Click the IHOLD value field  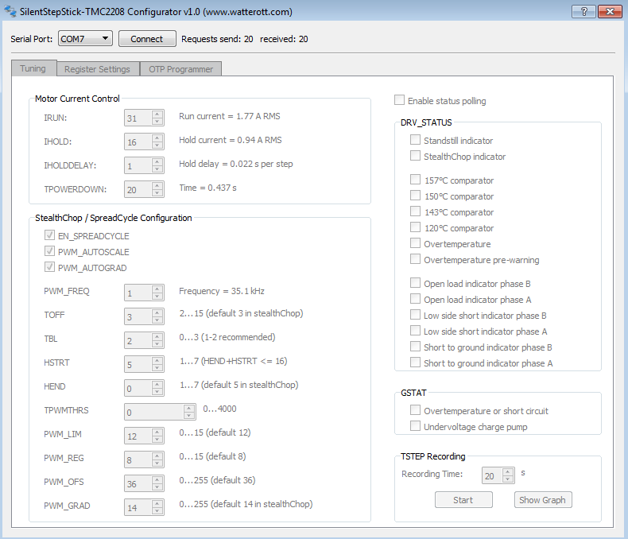tap(138, 142)
